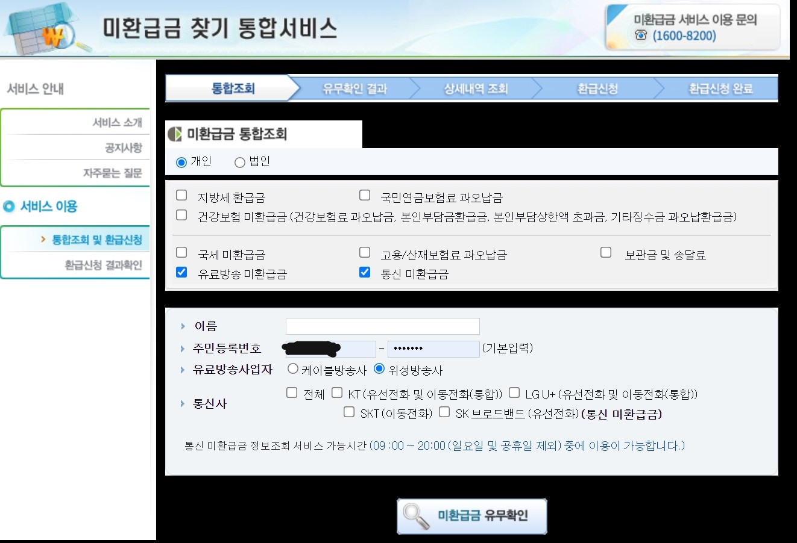Check the 국세 미환급금 checkbox
The height and width of the screenshot is (543, 797).
point(181,252)
